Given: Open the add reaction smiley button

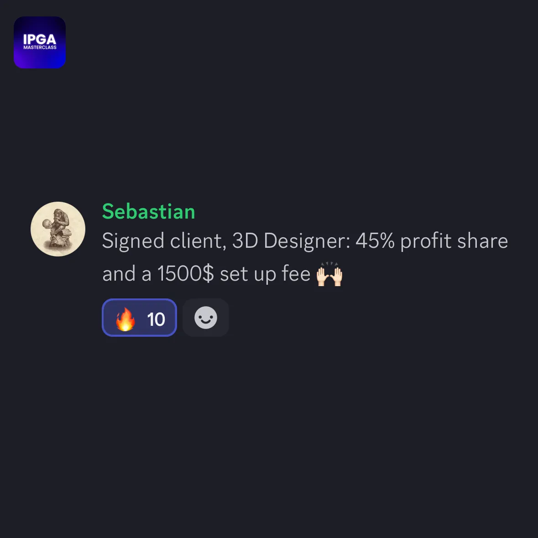Looking at the screenshot, I should tap(205, 318).
